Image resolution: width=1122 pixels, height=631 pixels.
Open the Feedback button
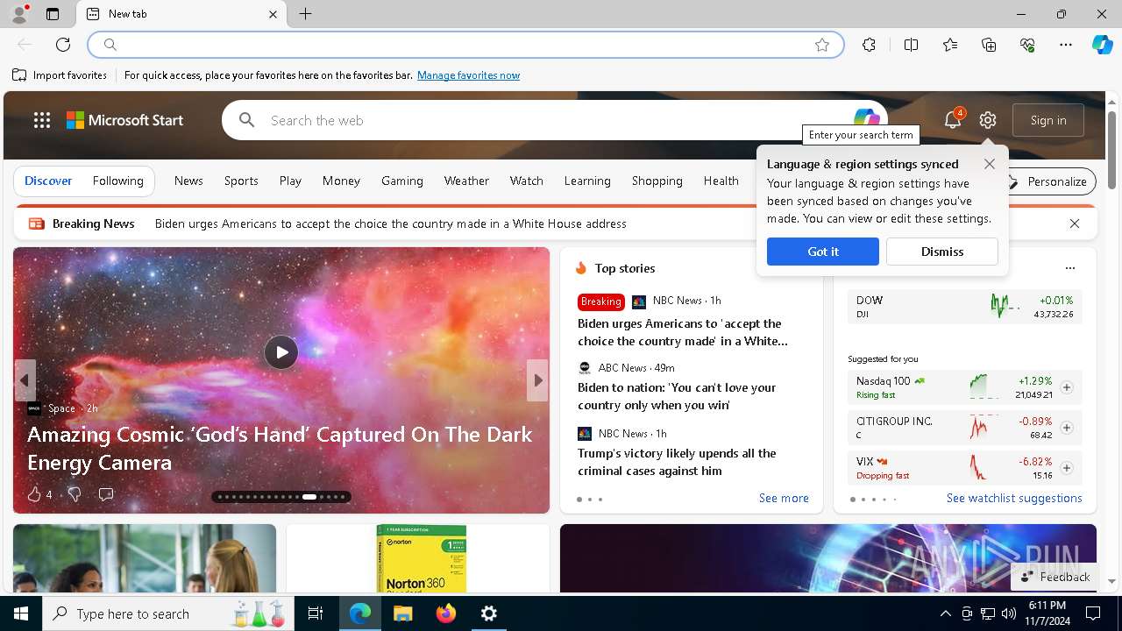pyautogui.click(x=1055, y=577)
